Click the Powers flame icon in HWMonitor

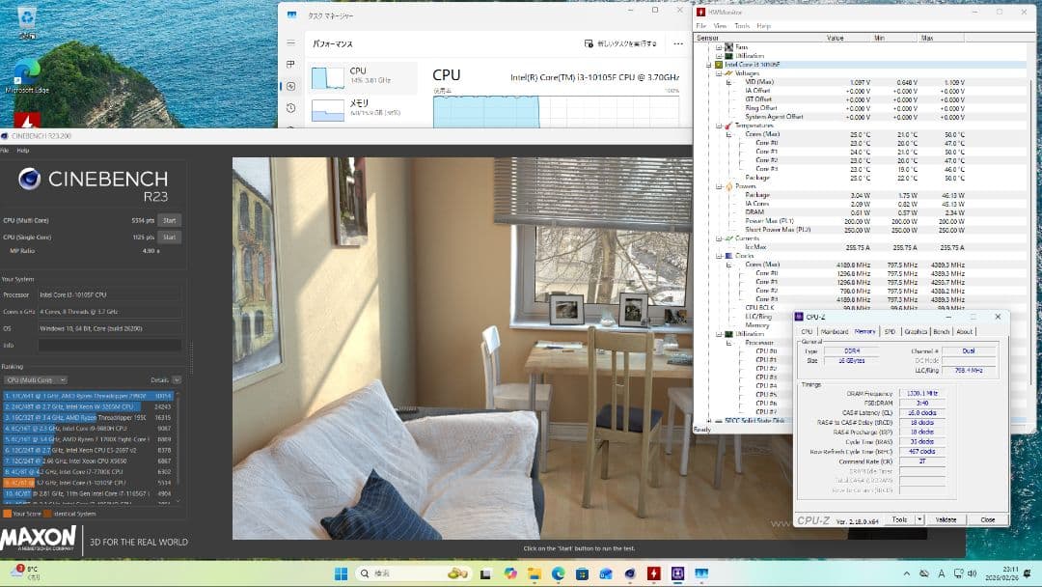click(x=728, y=186)
